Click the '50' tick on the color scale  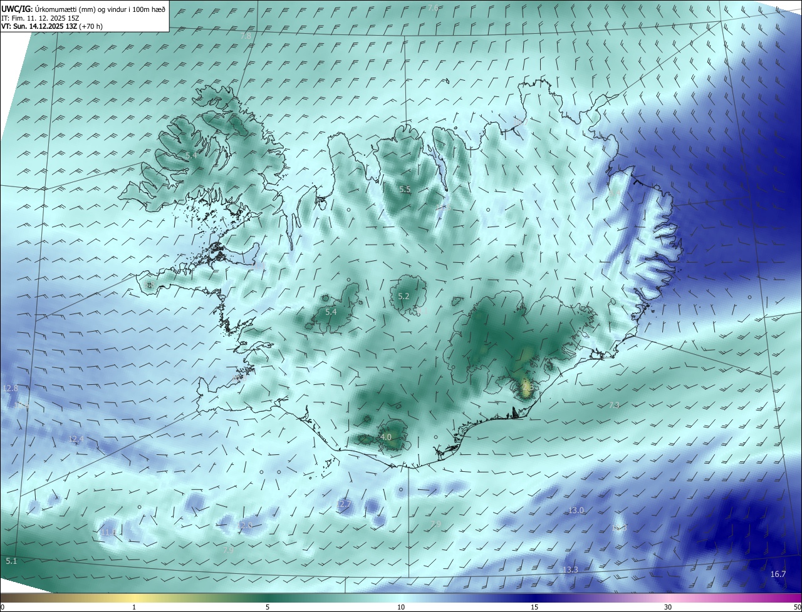pos(796,607)
